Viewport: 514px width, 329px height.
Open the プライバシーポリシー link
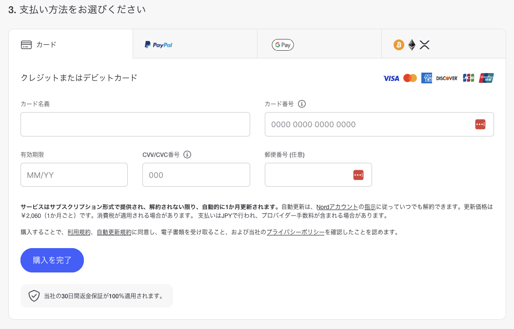pyautogui.click(x=295, y=232)
